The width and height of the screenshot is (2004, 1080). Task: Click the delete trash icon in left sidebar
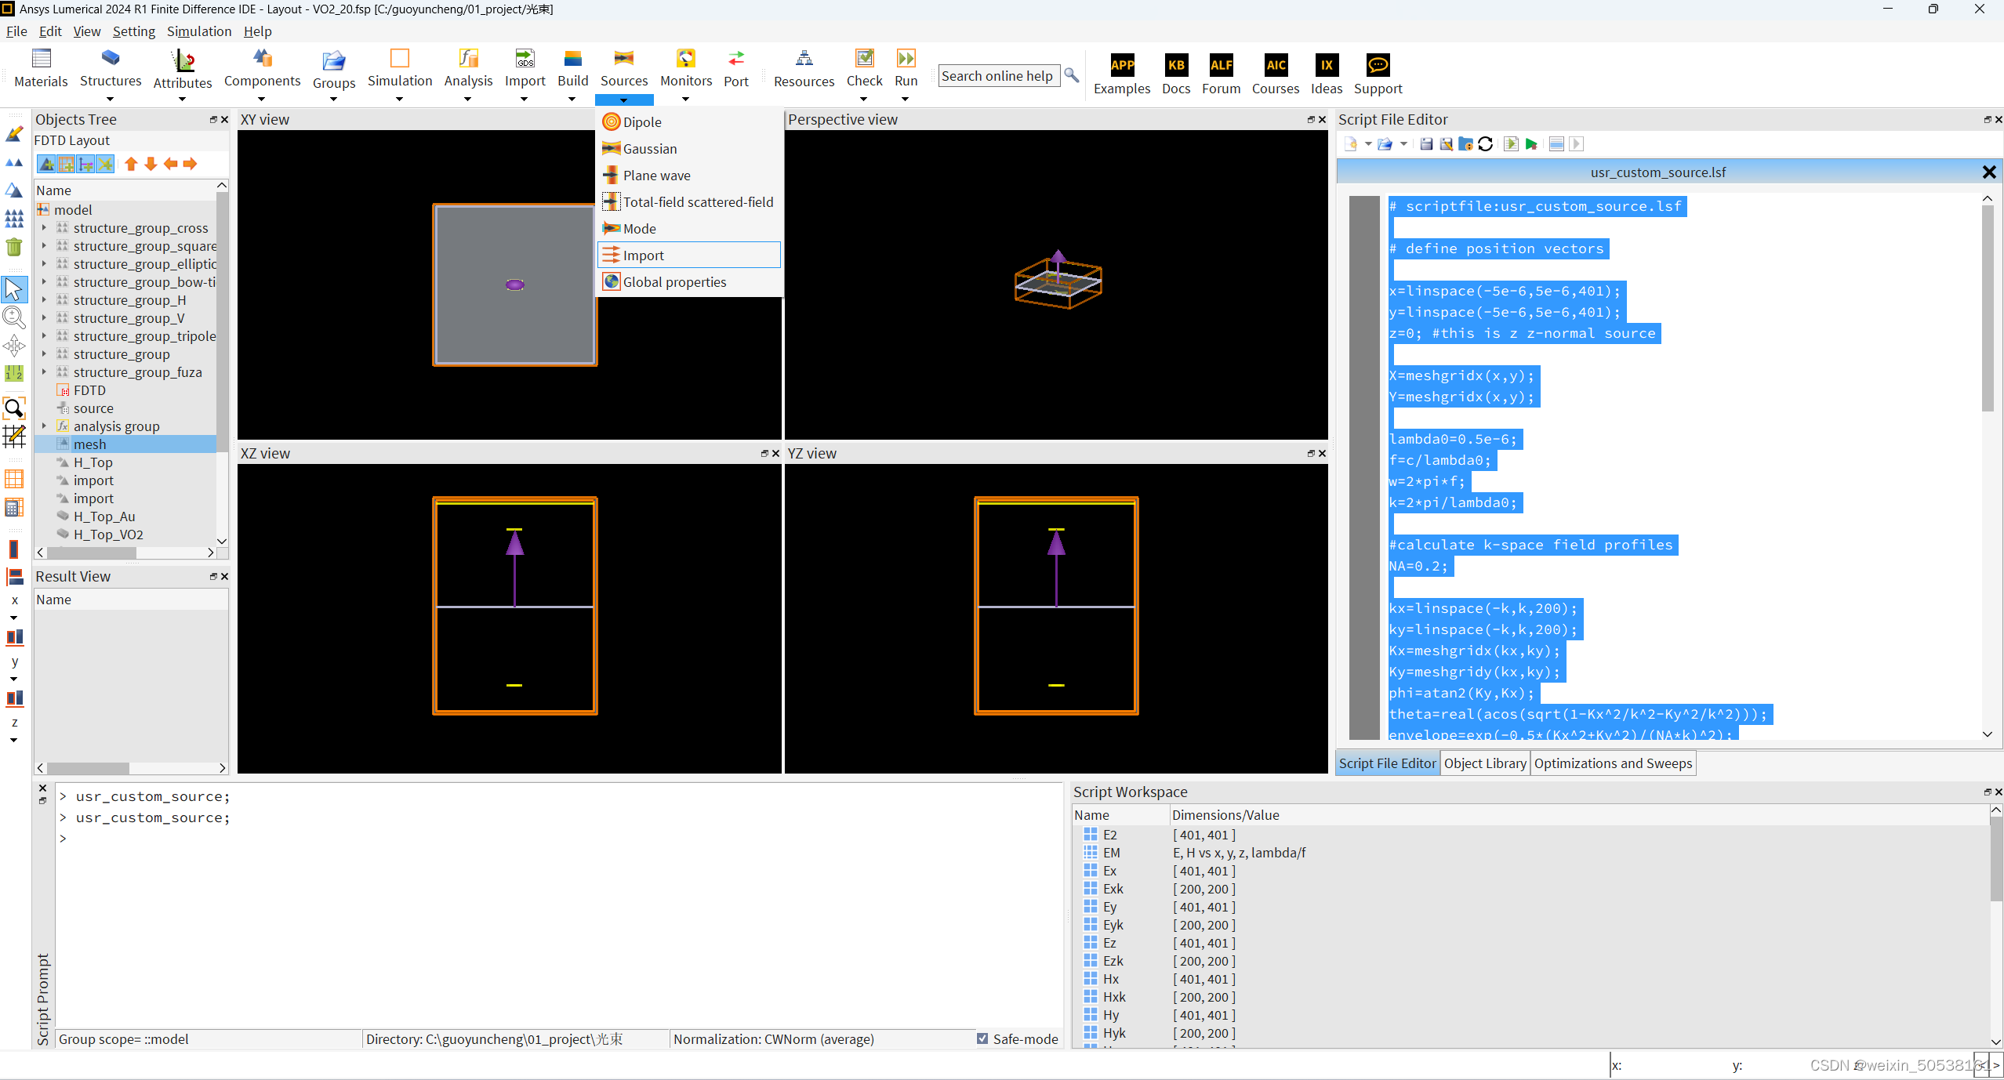click(14, 247)
